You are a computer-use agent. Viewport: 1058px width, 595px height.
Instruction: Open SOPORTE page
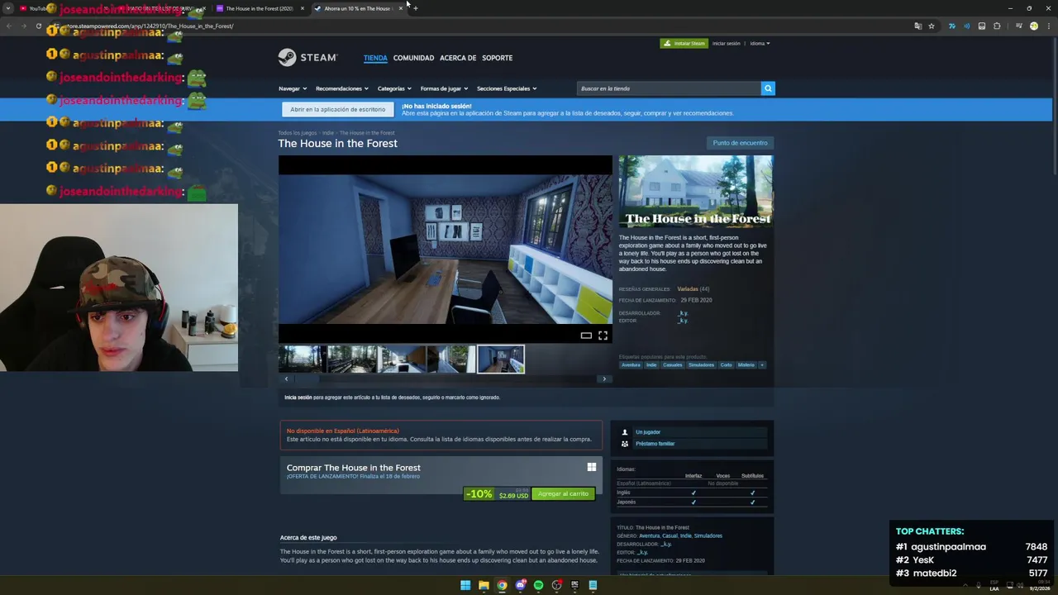(x=498, y=58)
